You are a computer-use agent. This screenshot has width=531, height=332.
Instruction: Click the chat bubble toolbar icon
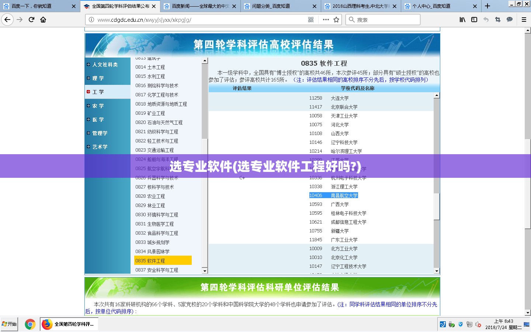click(x=510, y=20)
